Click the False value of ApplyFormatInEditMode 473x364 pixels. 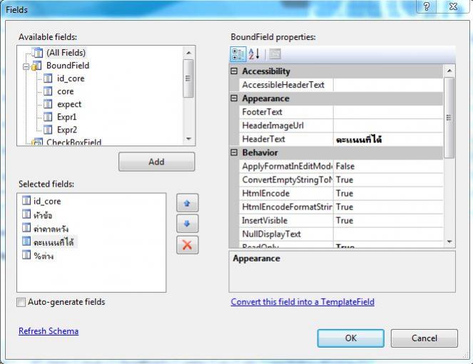click(x=345, y=166)
